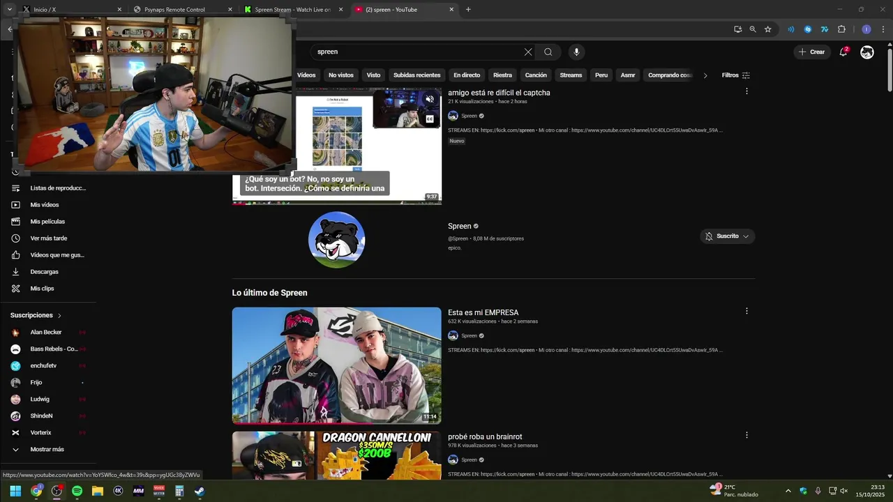Click the YouTube voice search microphone icon
This screenshot has width=893, height=502.
coord(576,52)
